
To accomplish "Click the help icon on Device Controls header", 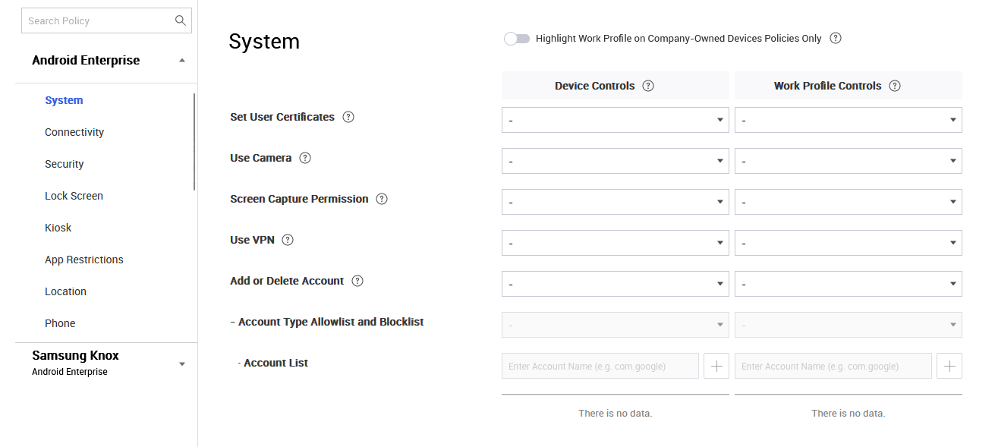I will (x=647, y=85).
